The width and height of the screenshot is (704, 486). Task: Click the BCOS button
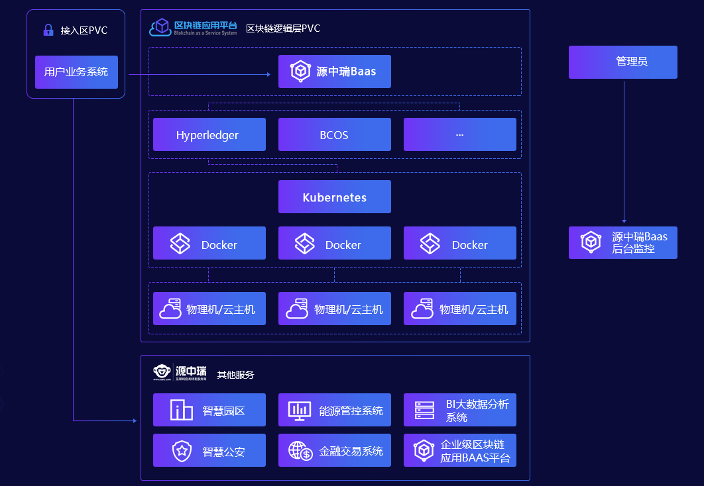coord(334,134)
